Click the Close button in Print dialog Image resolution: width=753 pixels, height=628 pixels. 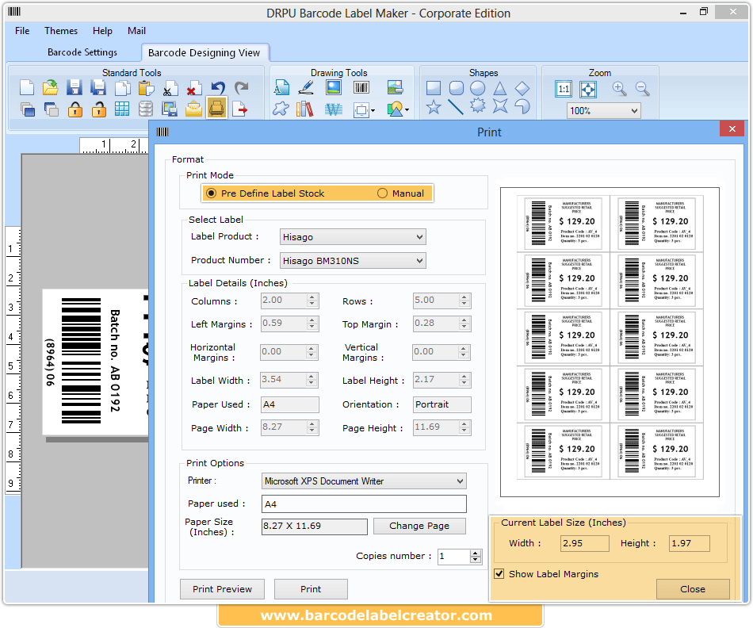pyautogui.click(x=693, y=589)
